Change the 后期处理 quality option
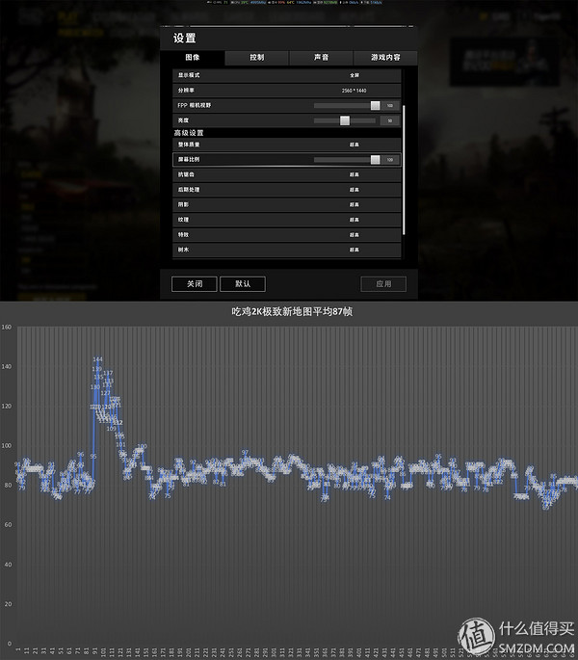Viewport: 578px width, 660px height. coord(287,190)
